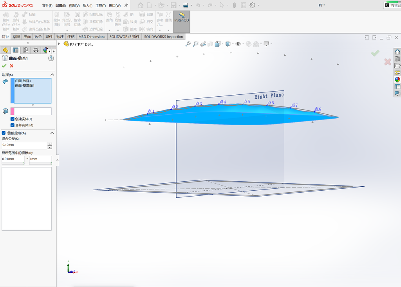Select 曲面-基准面1 in the selection list

pos(25,85)
